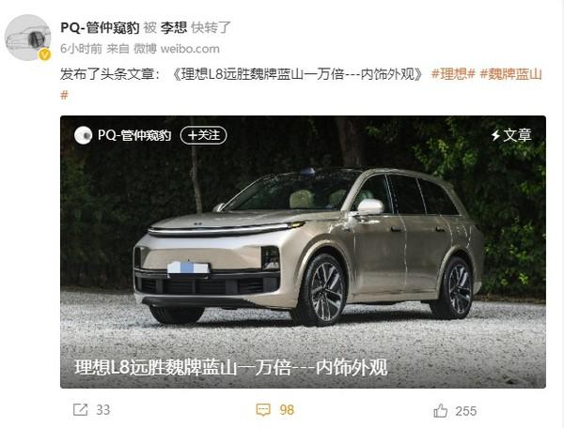Click the repost share icon
Viewport: 564px width, 428px height.
pyautogui.click(x=80, y=409)
